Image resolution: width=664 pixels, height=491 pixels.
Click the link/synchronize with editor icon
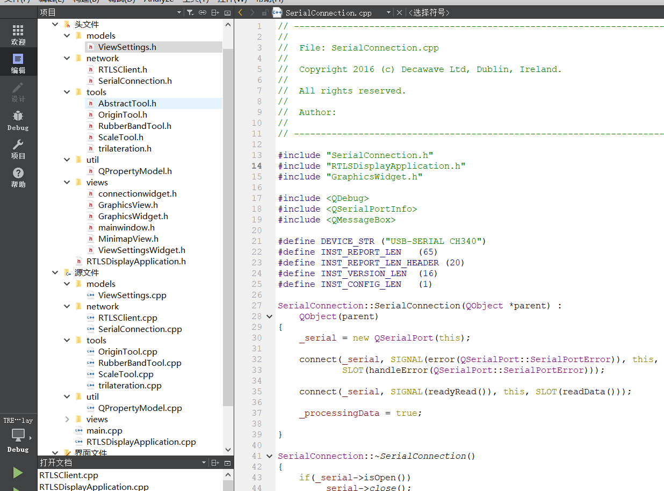click(x=203, y=12)
